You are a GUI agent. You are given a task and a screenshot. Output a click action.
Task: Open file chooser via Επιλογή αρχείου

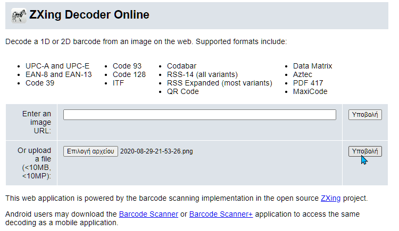pos(90,151)
